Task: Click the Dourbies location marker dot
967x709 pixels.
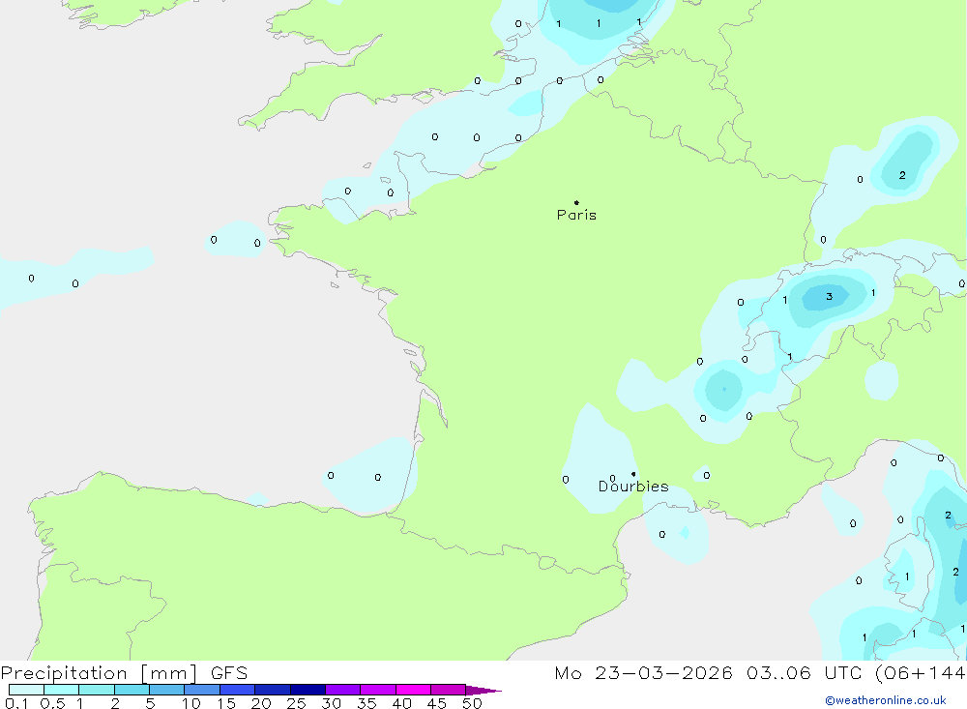Action: pos(633,474)
